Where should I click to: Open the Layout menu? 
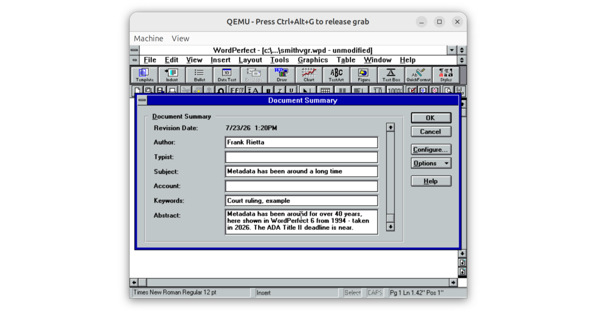(x=250, y=60)
